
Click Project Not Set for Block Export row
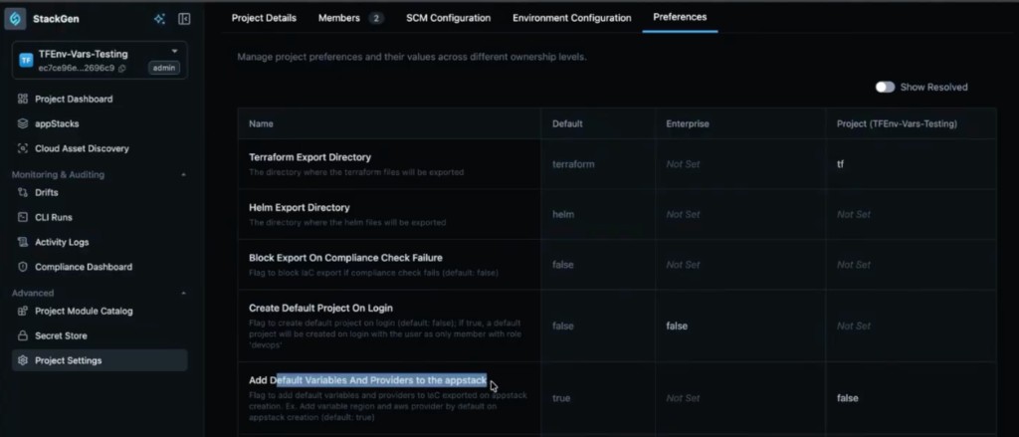[853, 265]
